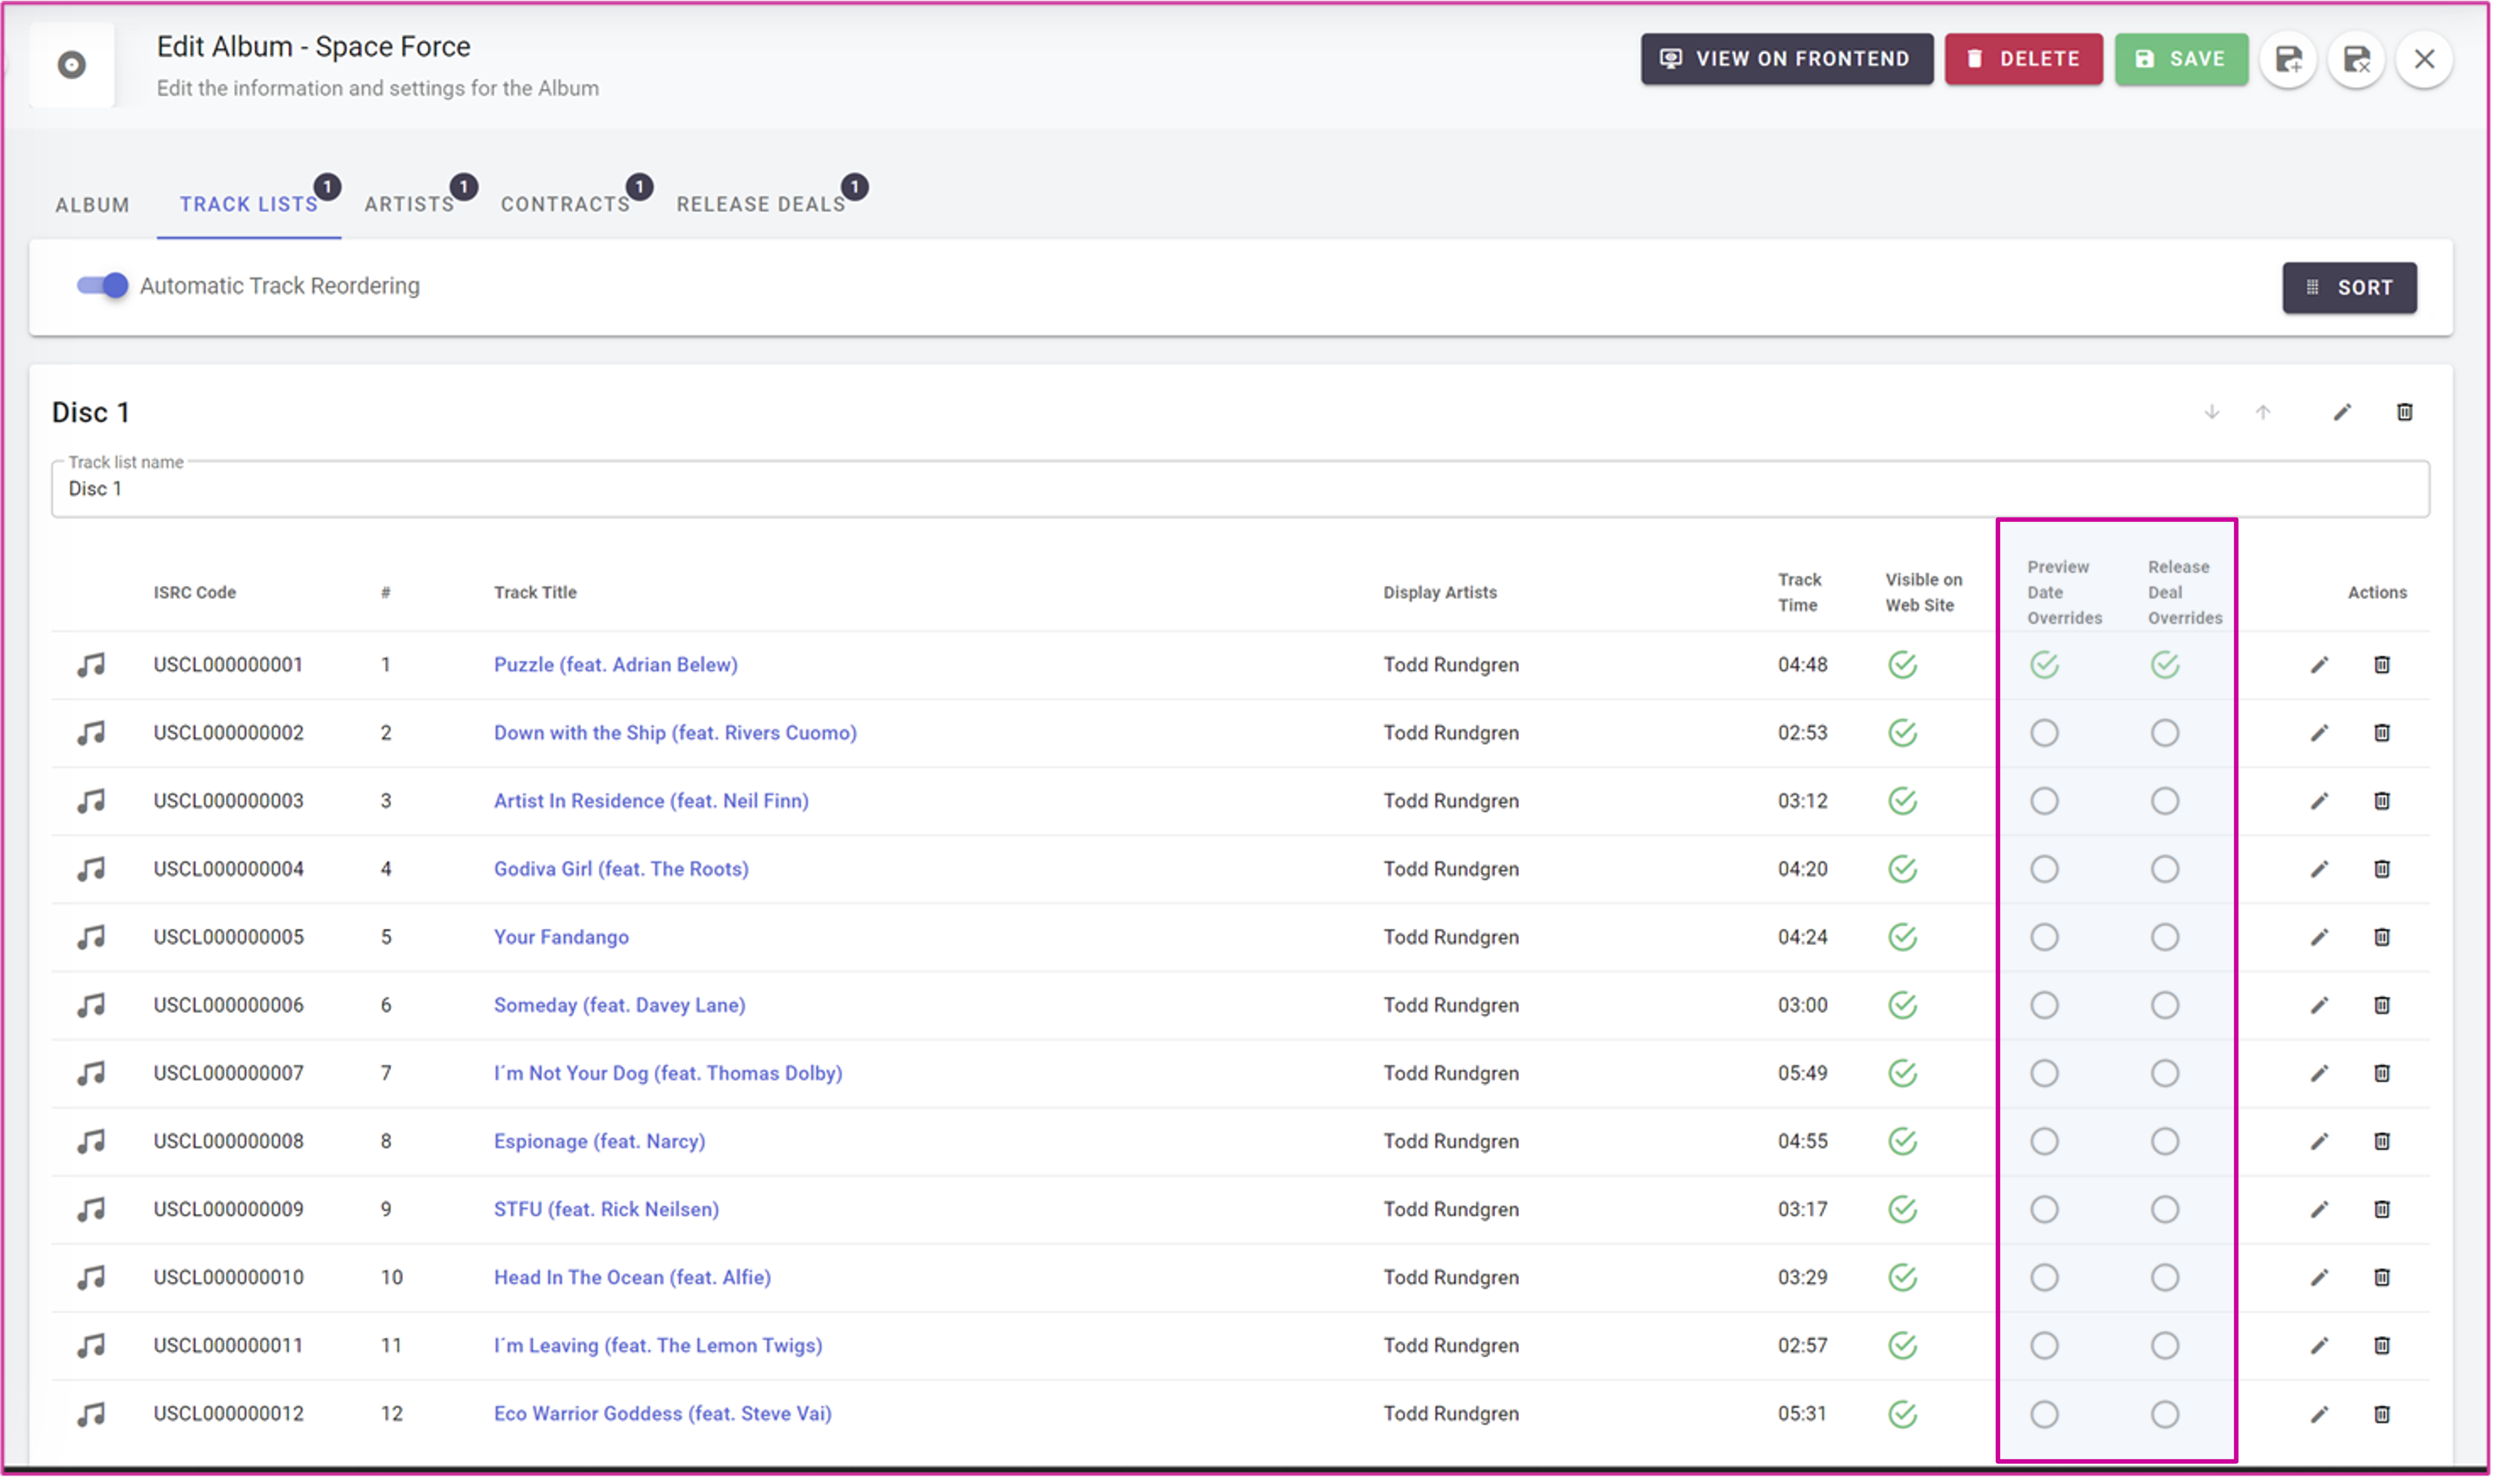This screenshot has height=1484, width=2495.
Task: Click the save-and-close icon button
Action: click(x=2356, y=60)
